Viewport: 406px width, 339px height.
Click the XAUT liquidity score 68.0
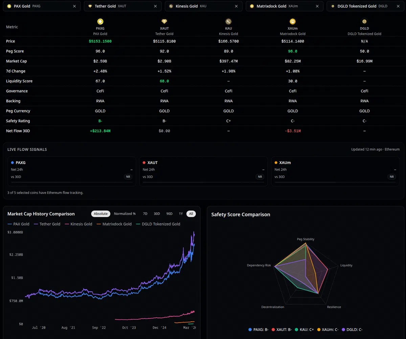[164, 81]
